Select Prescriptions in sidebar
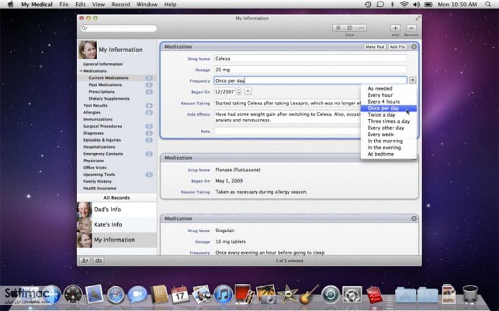The height and width of the screenshot is (311, 499). [x=102, y=92]
